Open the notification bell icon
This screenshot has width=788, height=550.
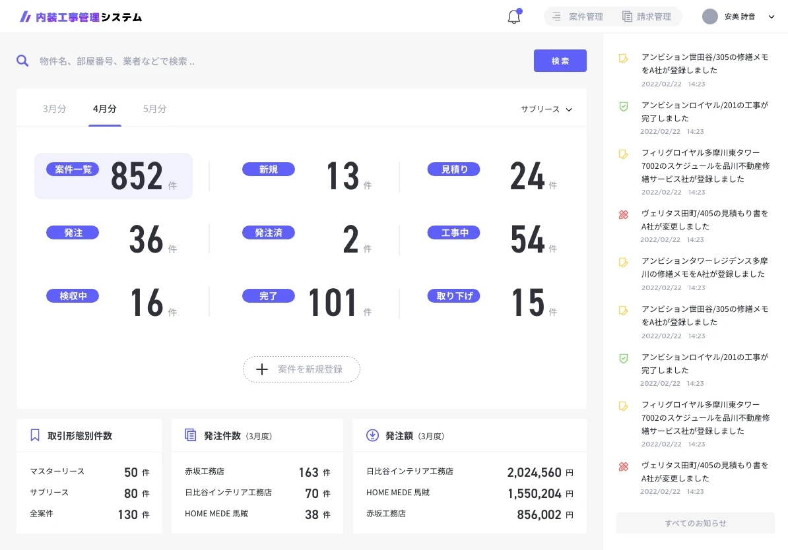(514, 16)
